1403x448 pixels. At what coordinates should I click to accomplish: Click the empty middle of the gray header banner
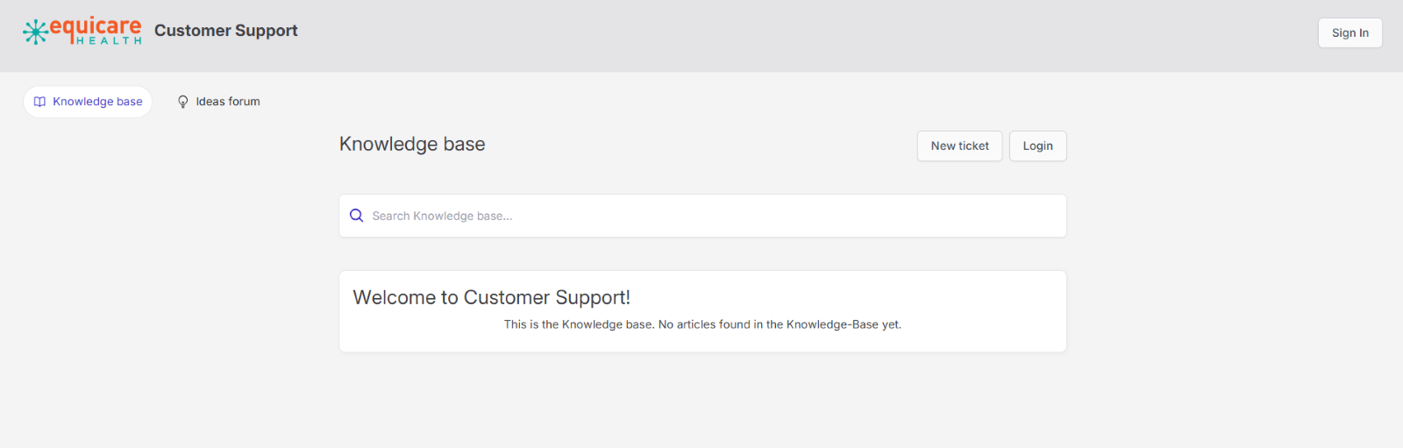tap(789, 35)
